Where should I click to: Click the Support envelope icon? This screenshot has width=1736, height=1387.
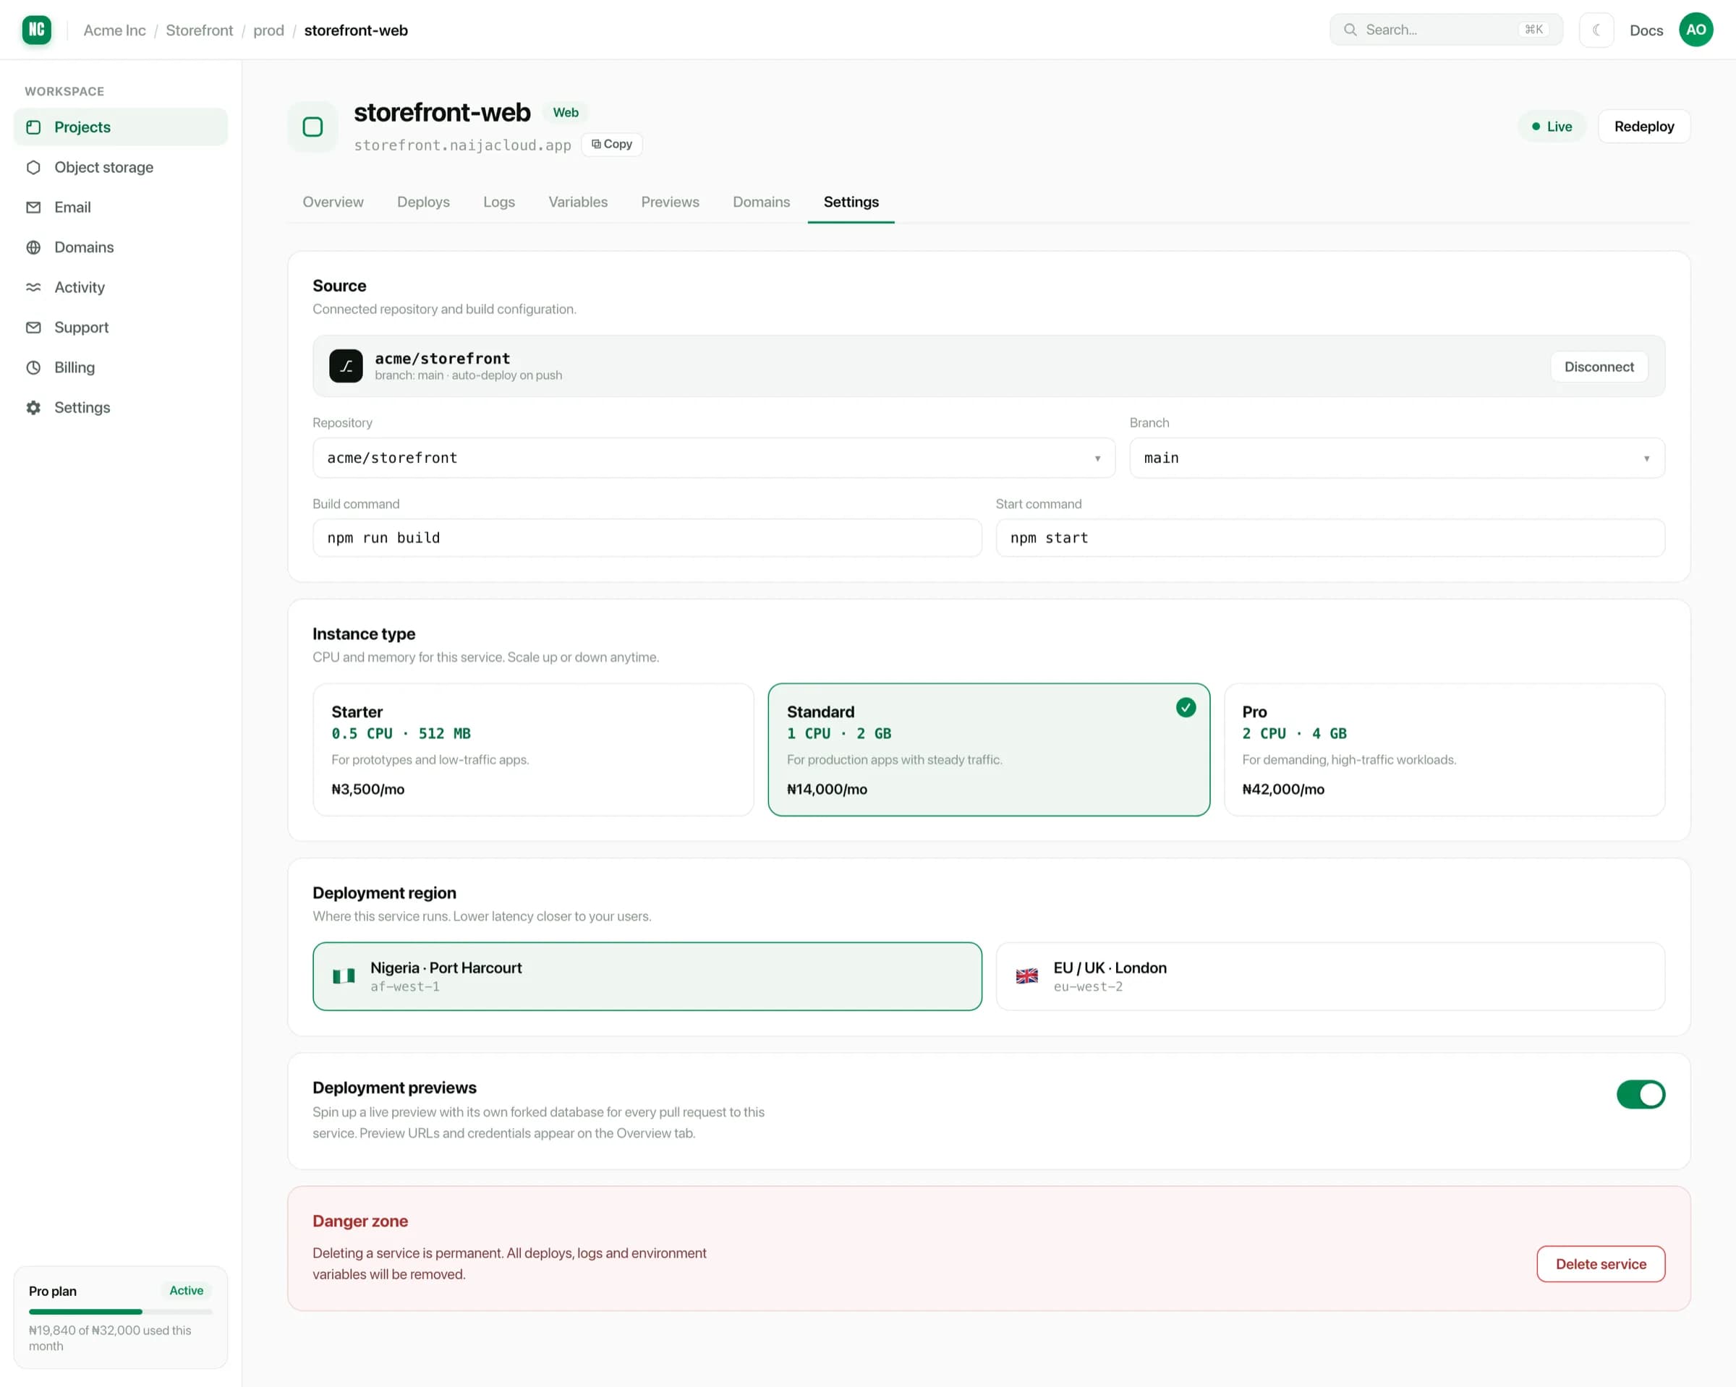coord(33,328)
